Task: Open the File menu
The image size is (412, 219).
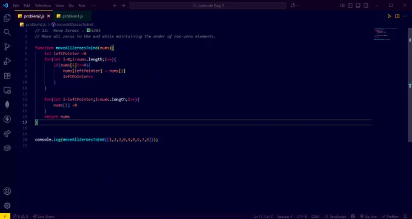Action: pos(16,5)
